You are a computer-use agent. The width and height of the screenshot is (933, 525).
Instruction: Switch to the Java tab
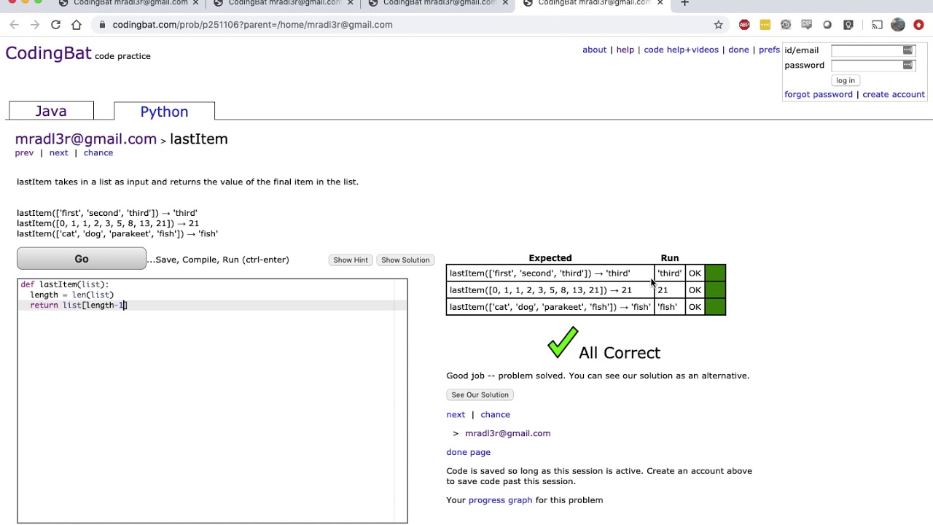51,111
